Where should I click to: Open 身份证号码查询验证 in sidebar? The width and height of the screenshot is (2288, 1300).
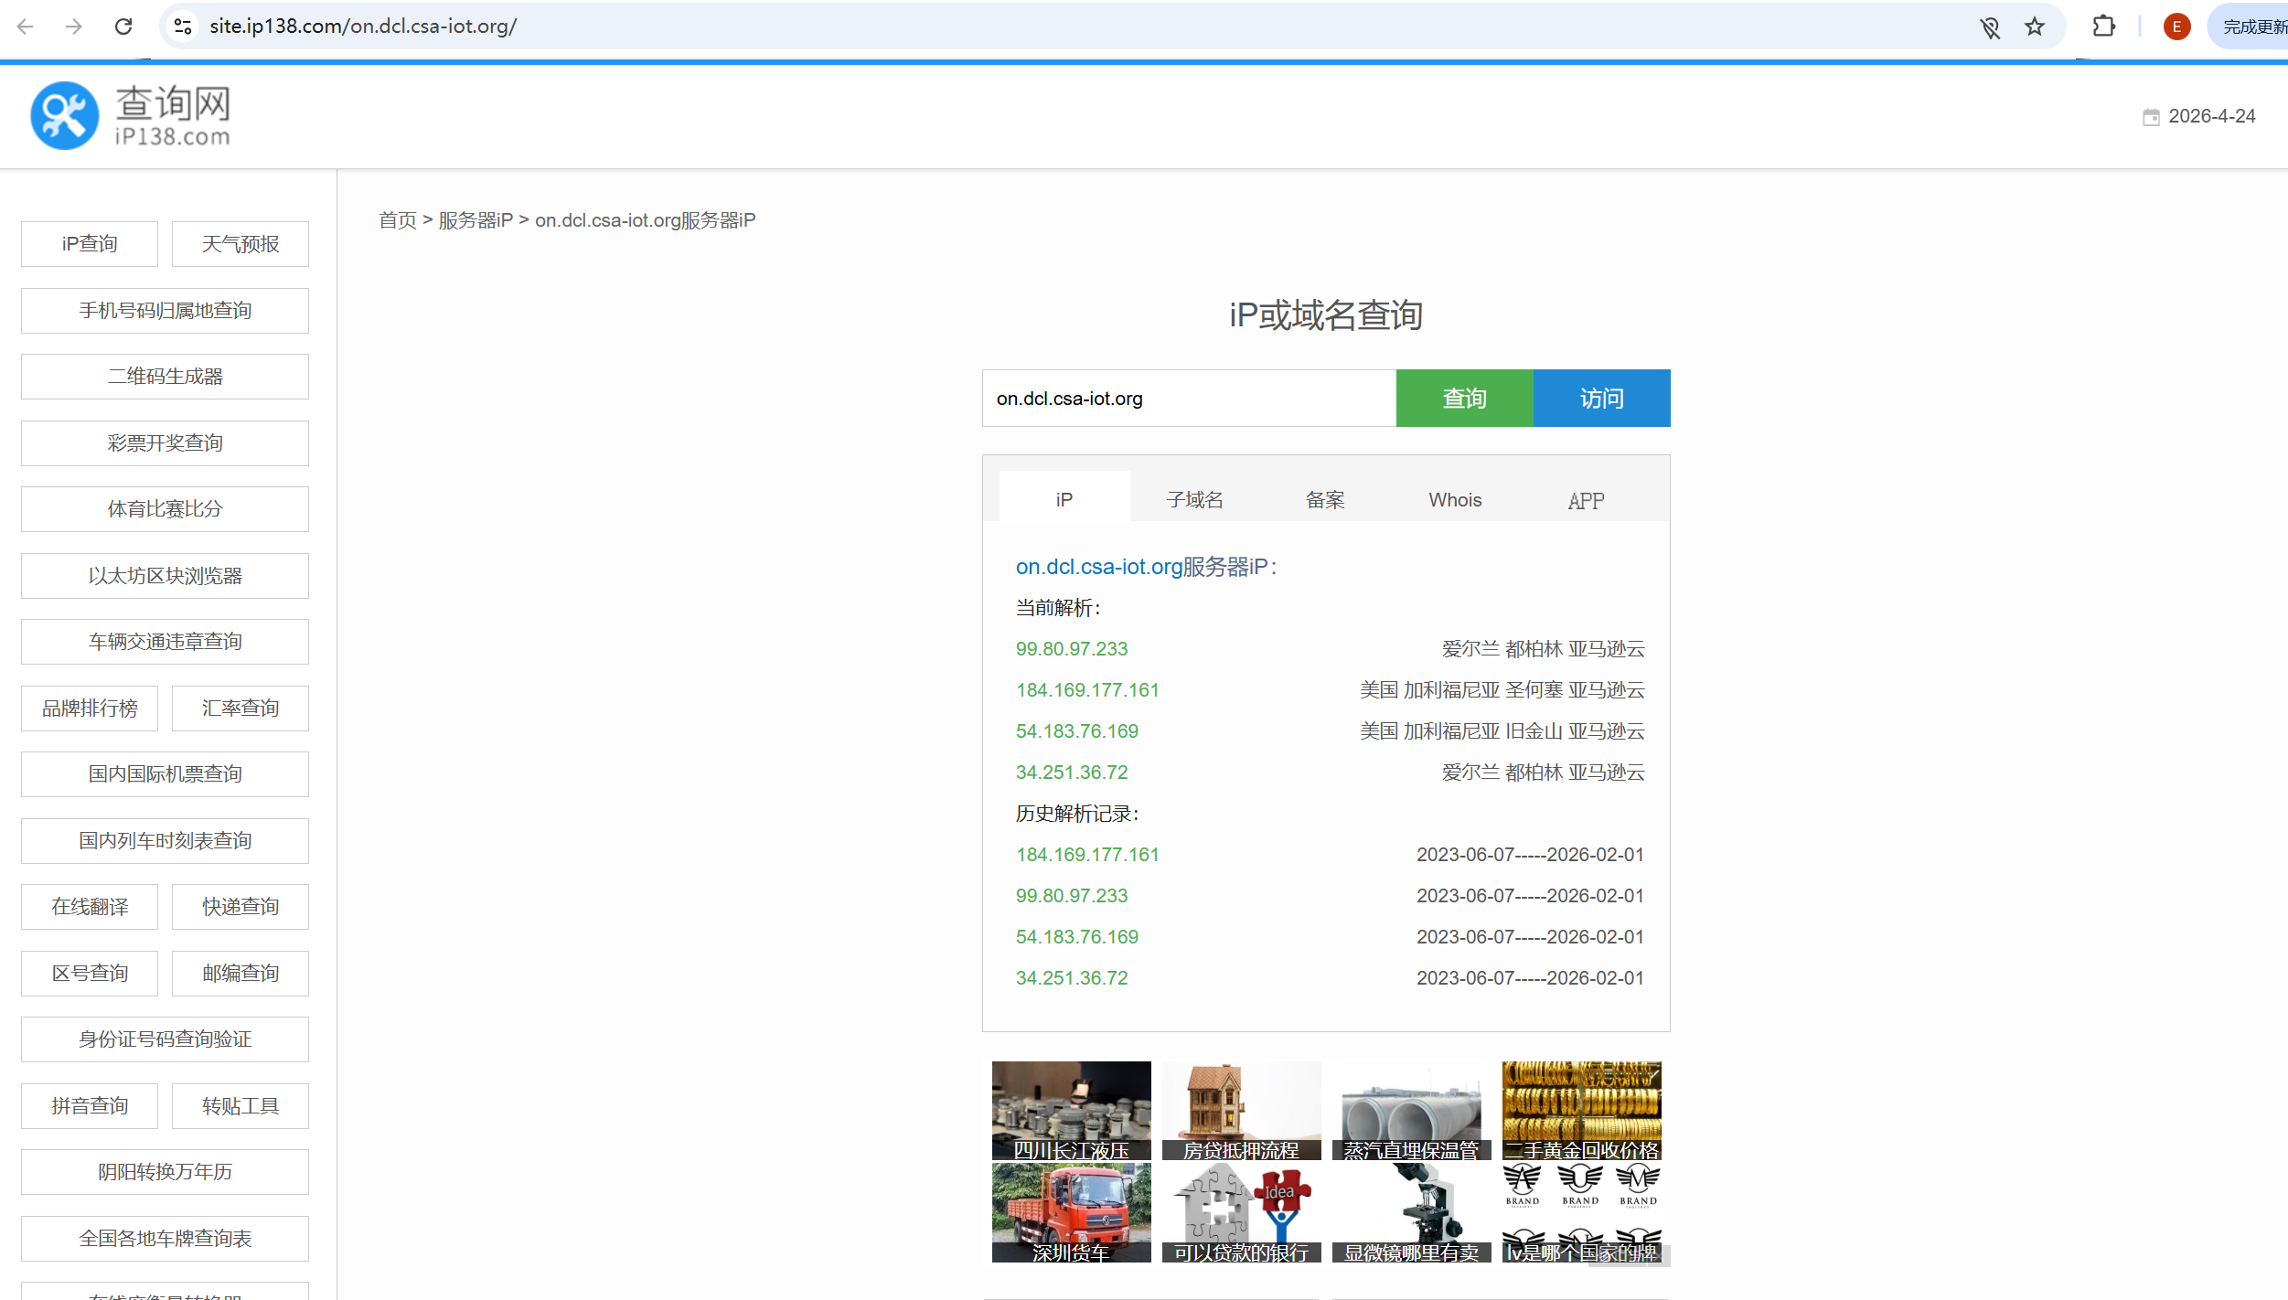(x=165, y=1039)
